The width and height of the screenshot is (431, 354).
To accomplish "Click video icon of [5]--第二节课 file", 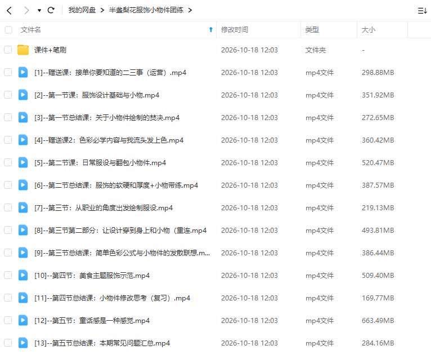I will click(23, 163).
